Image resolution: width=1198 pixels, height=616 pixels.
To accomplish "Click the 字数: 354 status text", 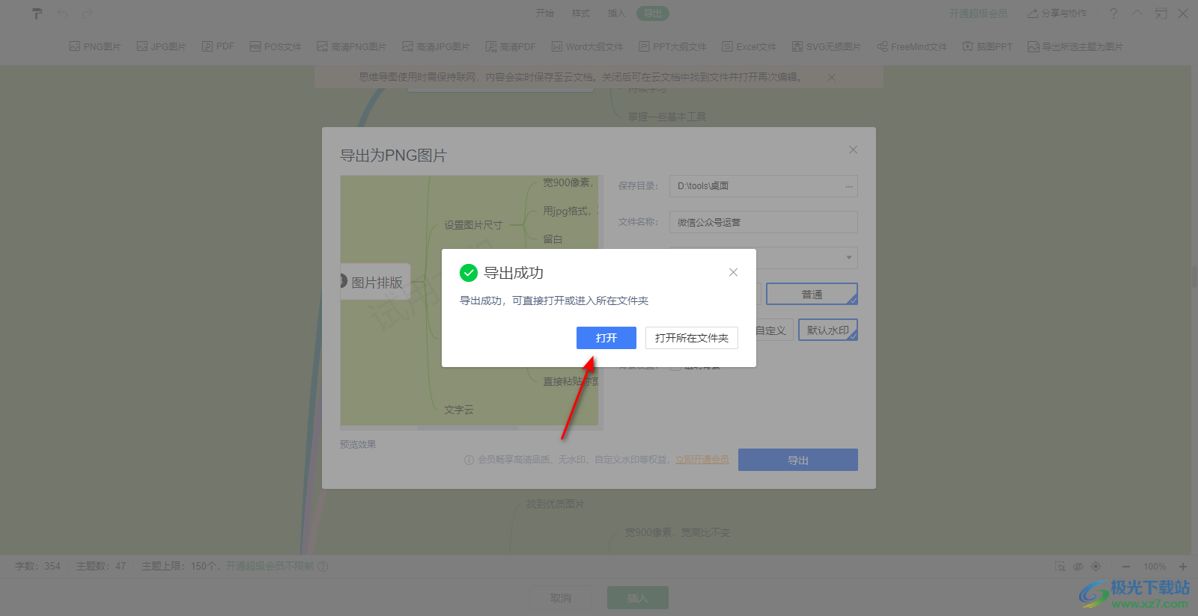I will pos(37,566).
